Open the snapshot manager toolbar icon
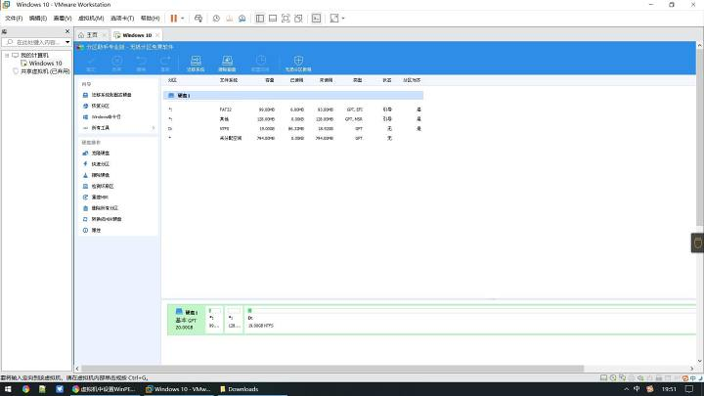 point(242,19)
